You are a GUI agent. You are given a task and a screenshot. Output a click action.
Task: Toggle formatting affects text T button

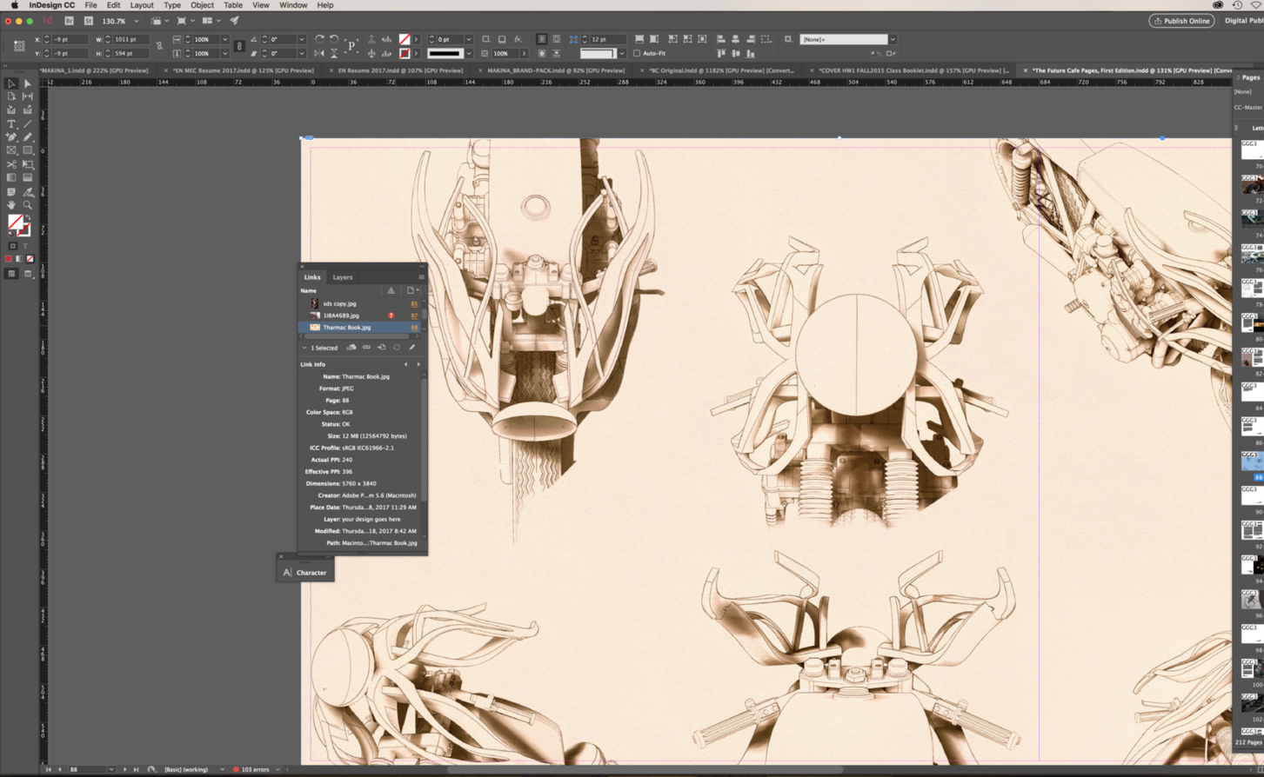click(x=25, y=246)
